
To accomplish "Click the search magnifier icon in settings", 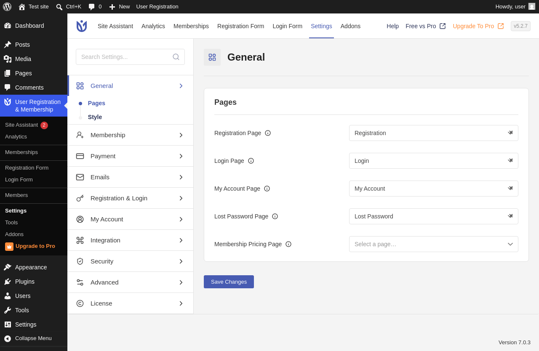I will pyautogui.click(x=176, y=57).
